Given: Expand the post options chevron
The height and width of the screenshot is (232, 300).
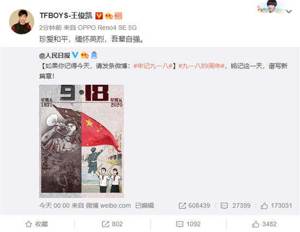Looking at the screenshot, I should click(x=289, y=11).
